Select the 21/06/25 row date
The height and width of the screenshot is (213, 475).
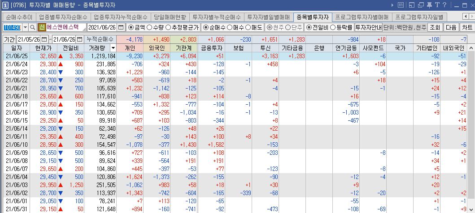17,56
